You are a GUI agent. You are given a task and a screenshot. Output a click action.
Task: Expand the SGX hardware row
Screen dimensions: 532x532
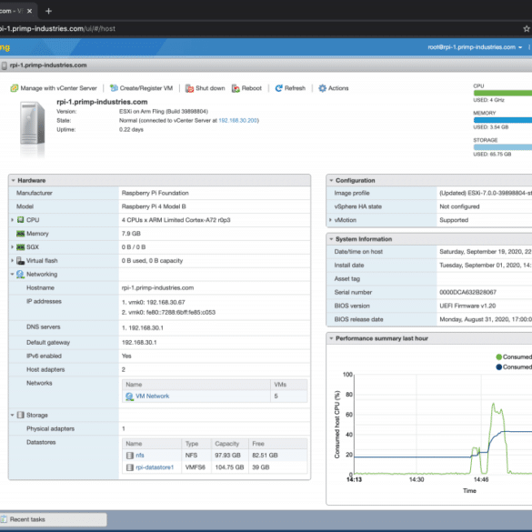tap(12, 247)
